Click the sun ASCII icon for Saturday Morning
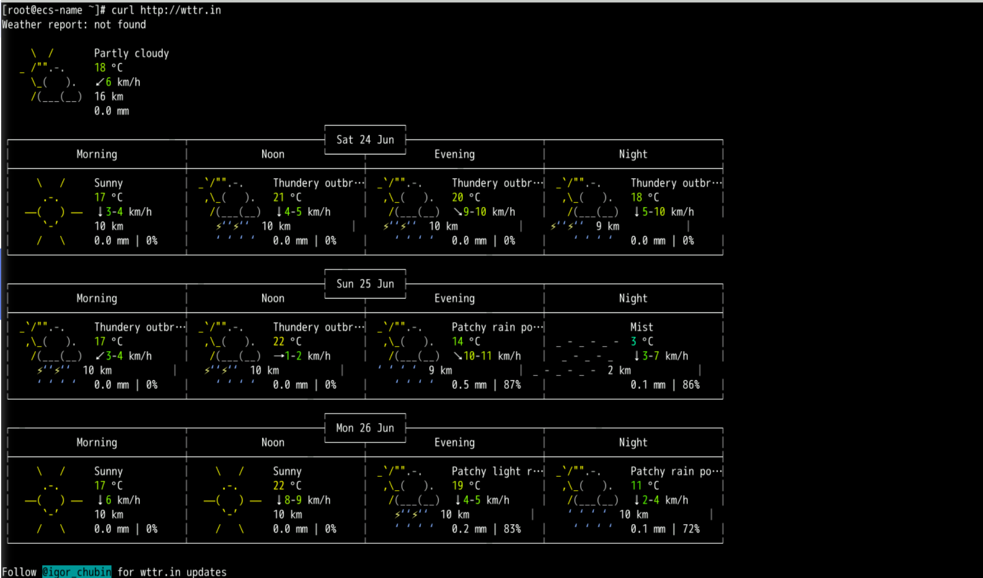This screenshot has width=983, height=578. [53, 212]
